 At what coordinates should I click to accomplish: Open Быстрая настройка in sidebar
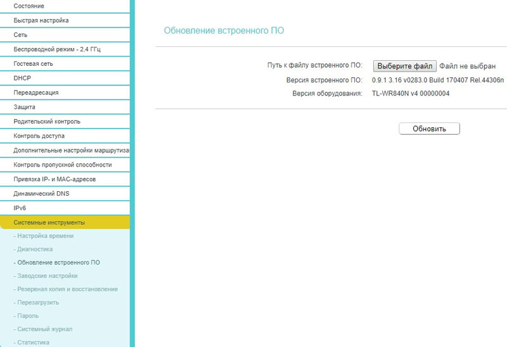coord(65,20)
